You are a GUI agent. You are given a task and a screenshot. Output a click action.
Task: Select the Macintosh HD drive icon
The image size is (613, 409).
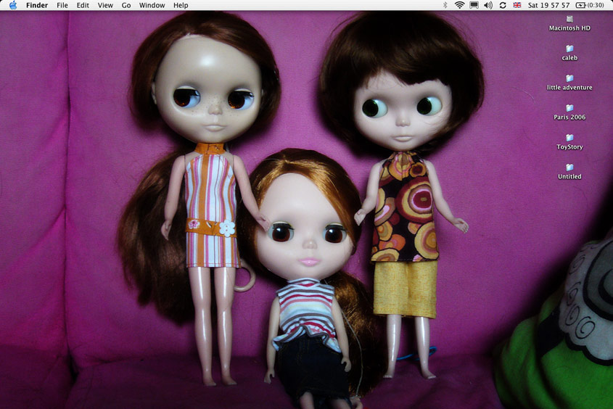pos(569,19)
